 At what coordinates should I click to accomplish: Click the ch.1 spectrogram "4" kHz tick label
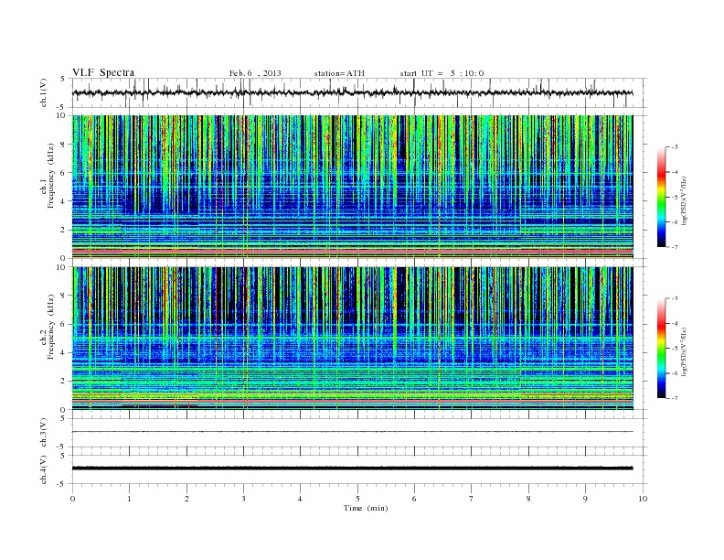click(x=63, y=201)
